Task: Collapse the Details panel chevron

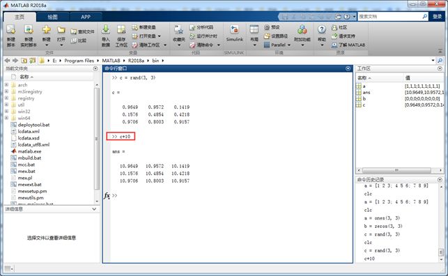Action: [x=94, y=209]
